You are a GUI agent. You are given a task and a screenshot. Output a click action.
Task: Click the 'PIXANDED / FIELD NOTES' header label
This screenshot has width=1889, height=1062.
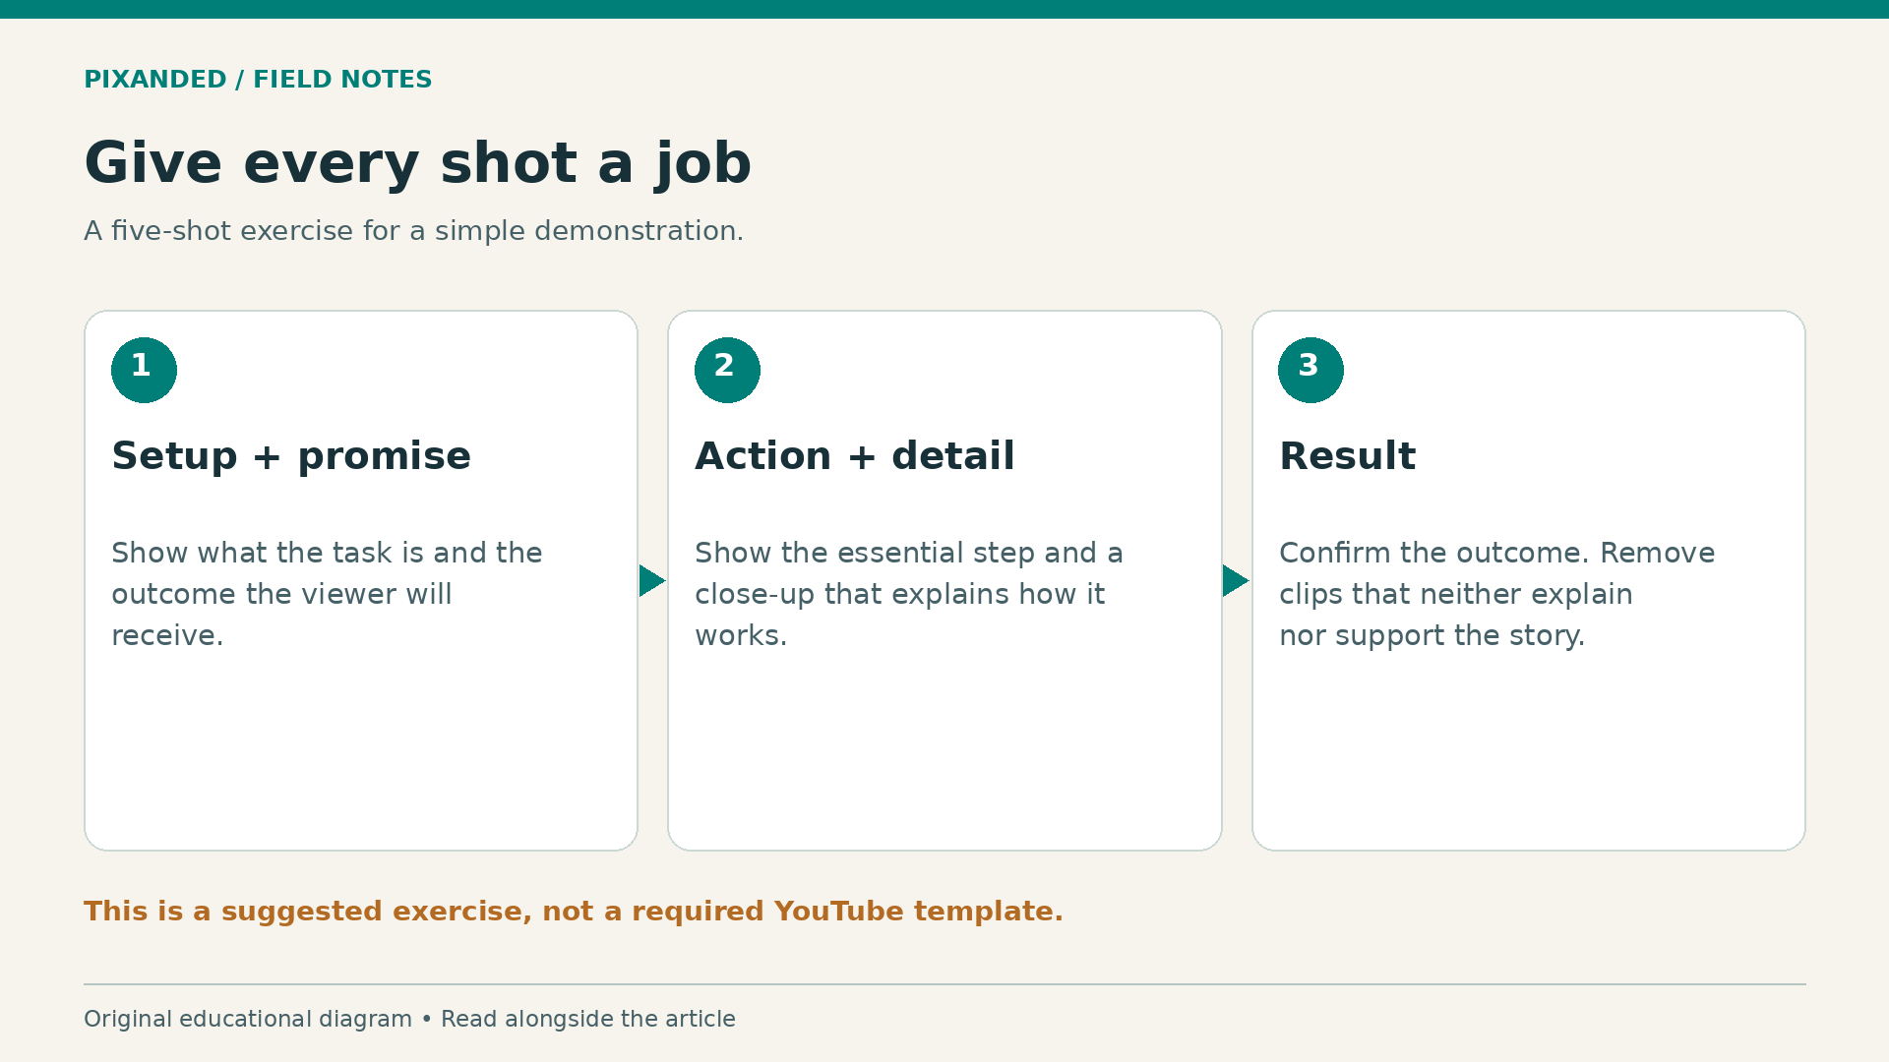[258, 80]
